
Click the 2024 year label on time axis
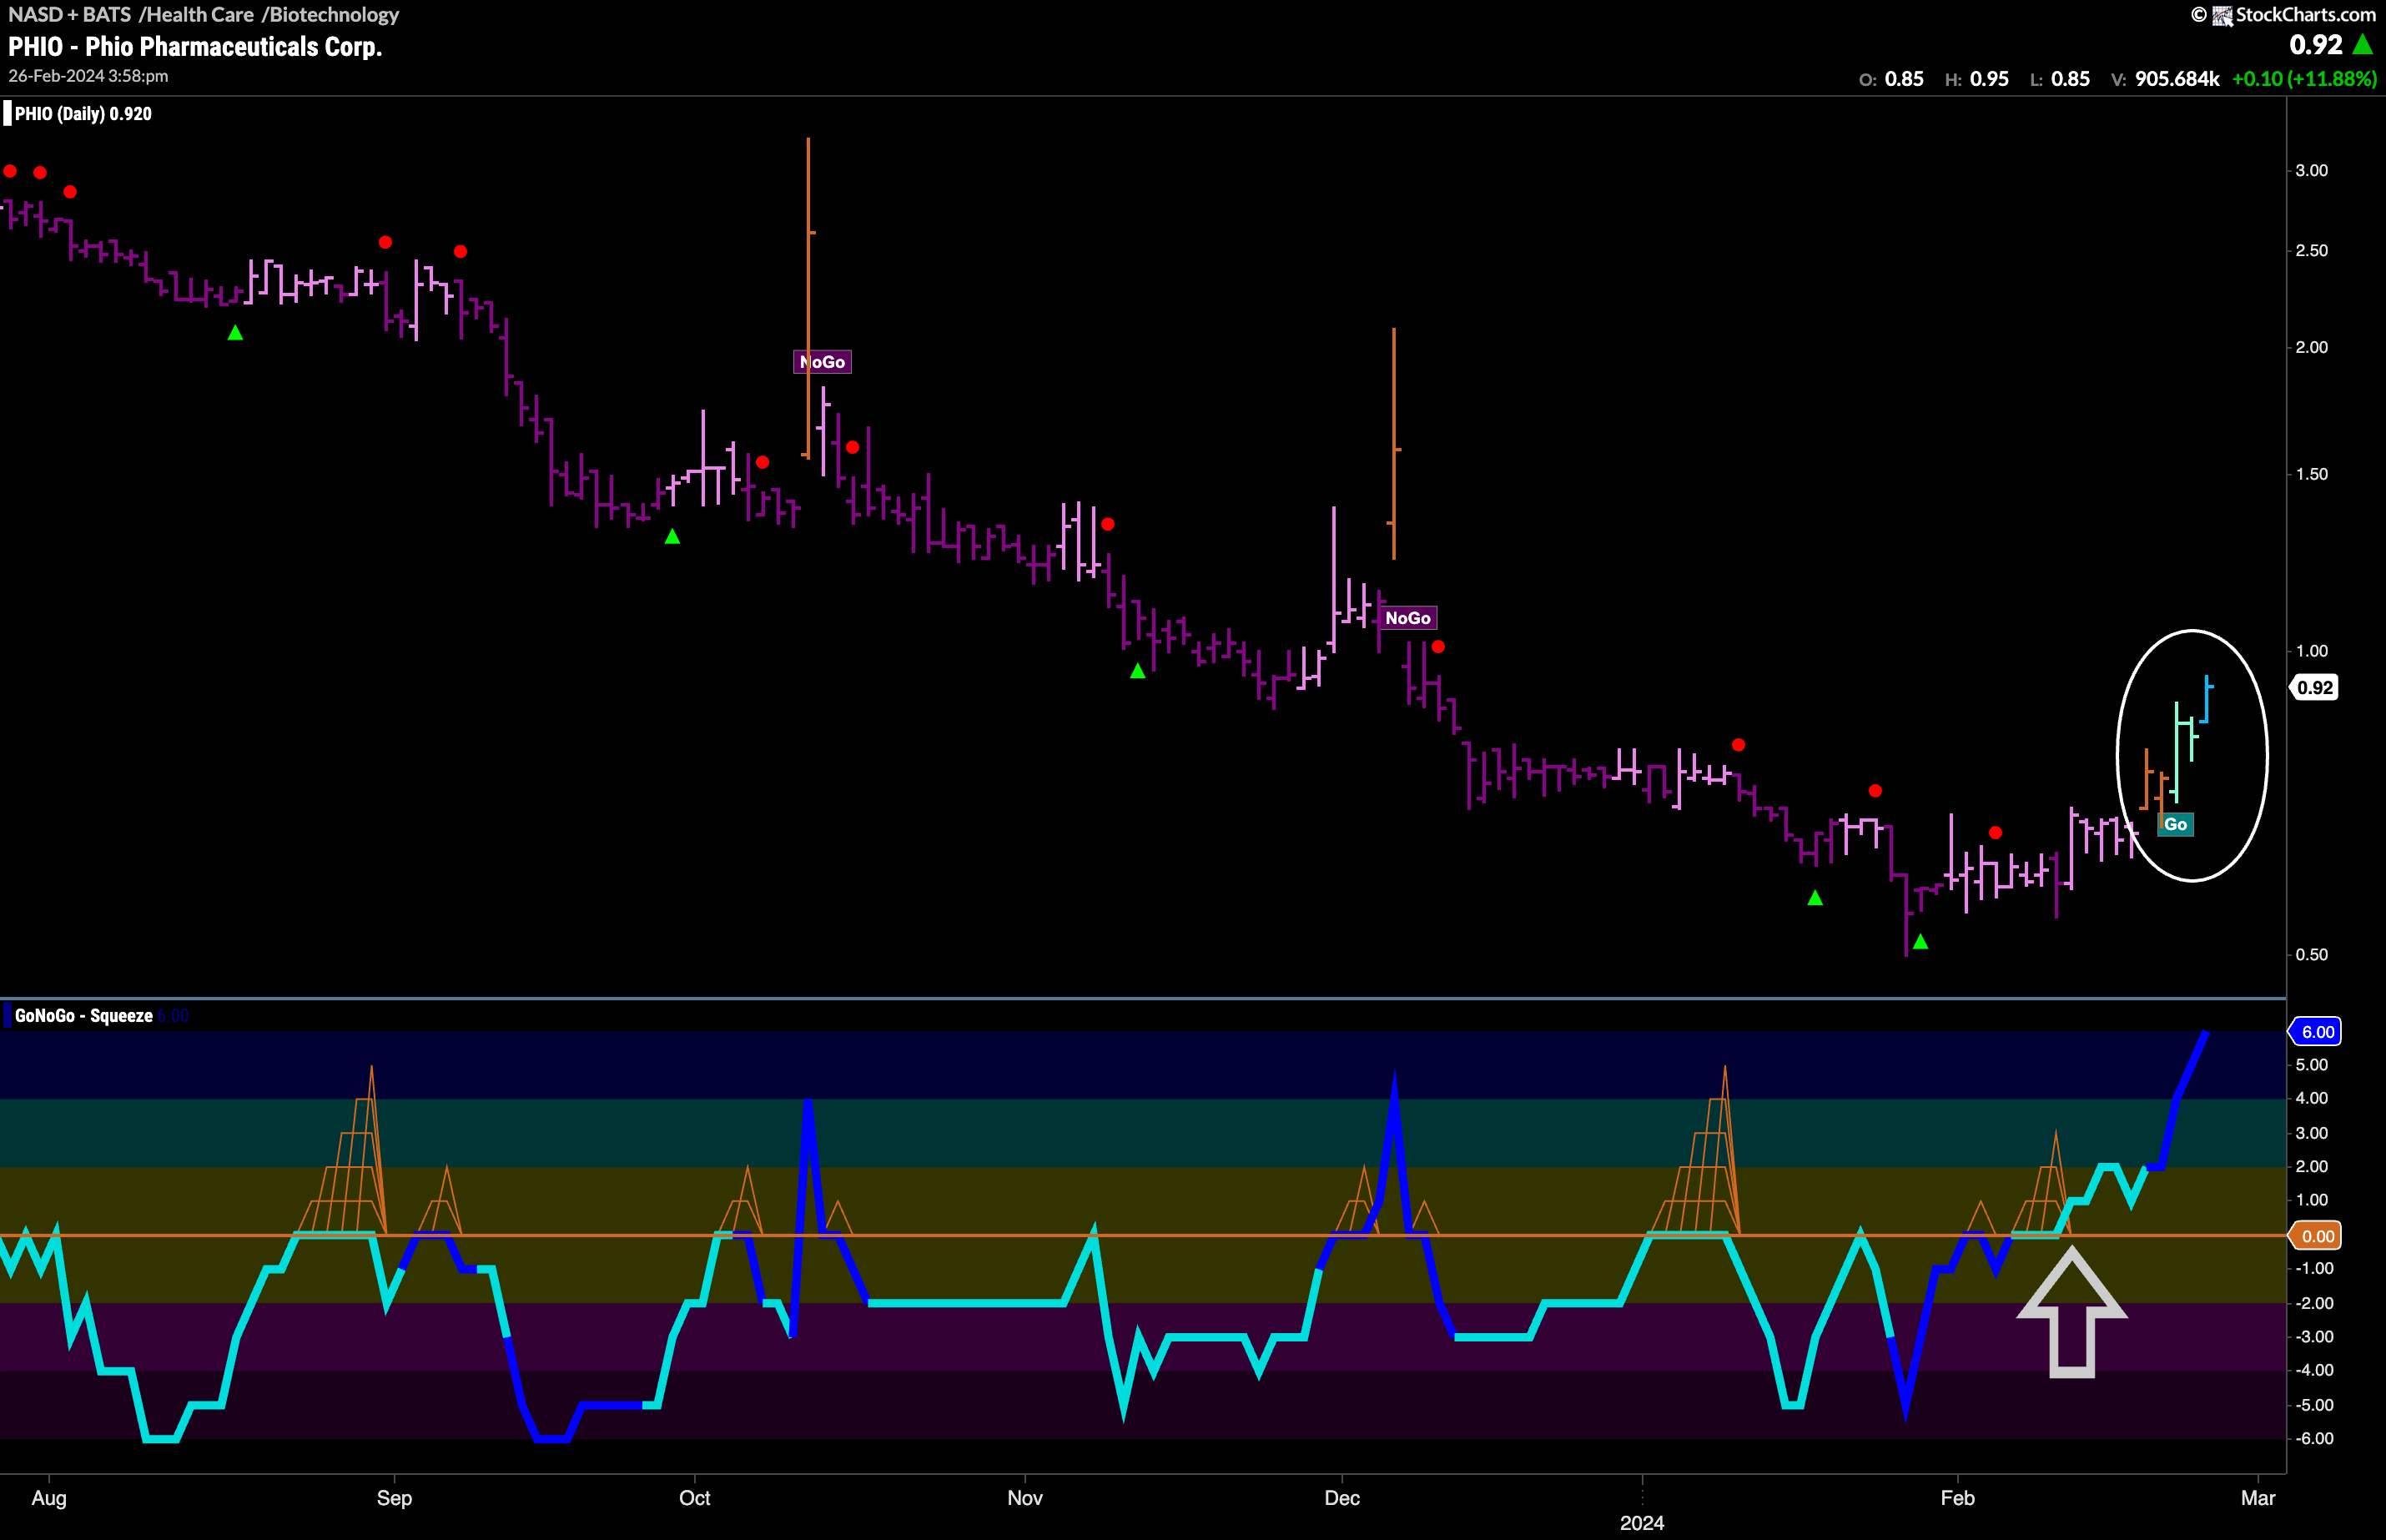tap(1642, 1523)
